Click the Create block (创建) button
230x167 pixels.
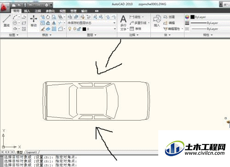click(169, 17)
